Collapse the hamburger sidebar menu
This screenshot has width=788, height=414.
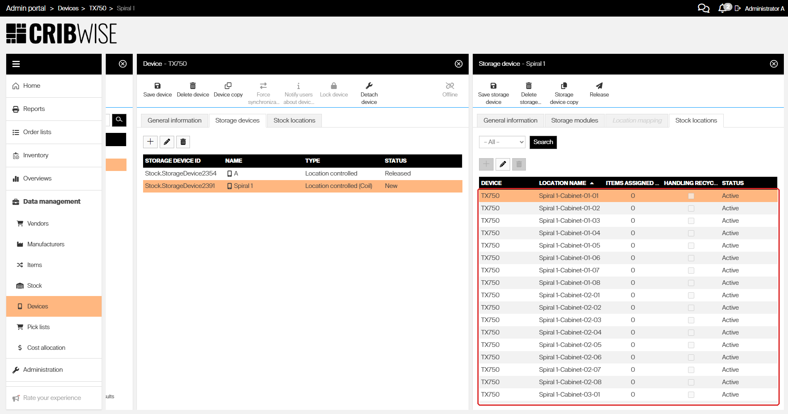tap(16, 64)
